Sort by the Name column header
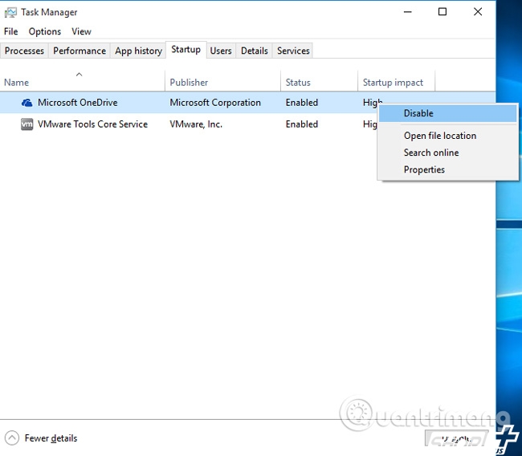 pyautogui.click(x=16, y=82)
